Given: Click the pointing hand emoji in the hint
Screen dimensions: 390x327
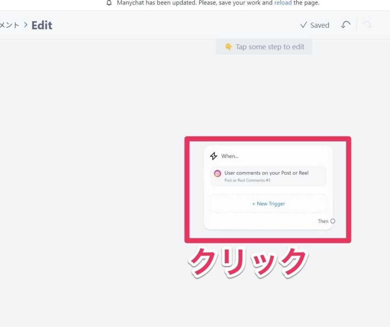Looking at the screenshot, I should point(229,47).
